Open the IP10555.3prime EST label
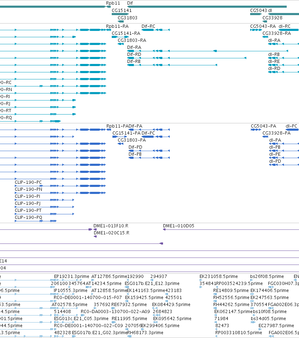The width and height of the screenshot is (299, 338). [71, 290]
